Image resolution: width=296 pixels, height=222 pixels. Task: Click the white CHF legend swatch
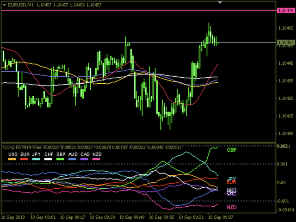[x=49, y=160]
